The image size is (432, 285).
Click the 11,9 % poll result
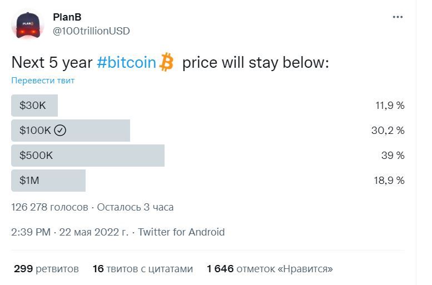pos(389,106)
